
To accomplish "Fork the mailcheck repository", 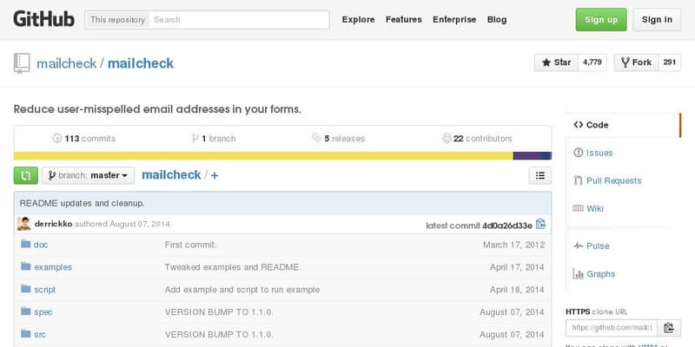I will pyautogui.click(x=635, y=62).
